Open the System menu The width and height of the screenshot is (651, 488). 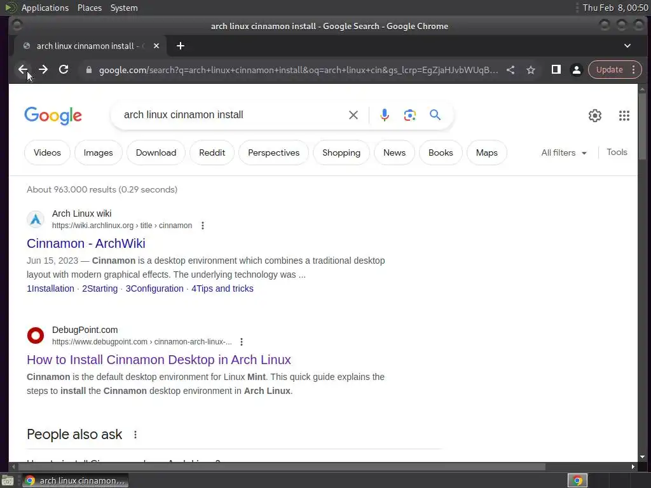point(124,8)
